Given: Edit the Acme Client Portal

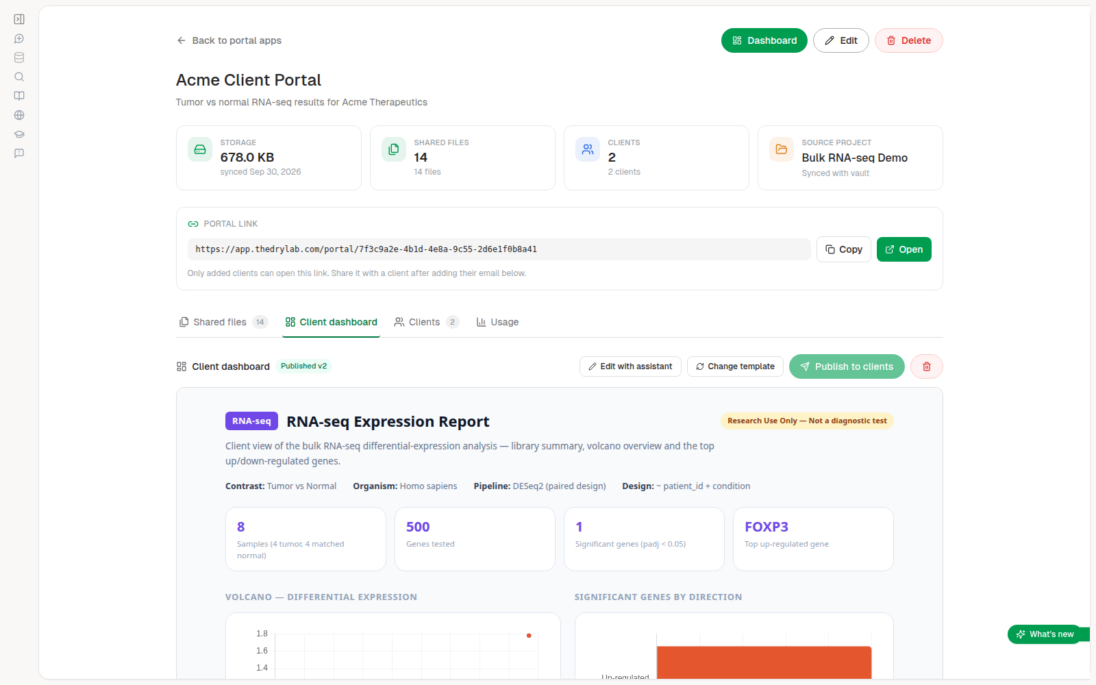Looking at the screenshot, I should pos(841,40).
